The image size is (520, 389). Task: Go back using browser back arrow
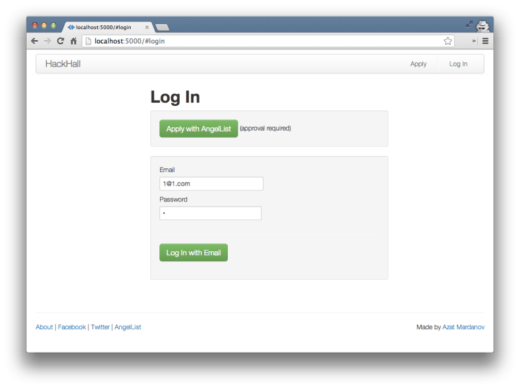[34, 41]
